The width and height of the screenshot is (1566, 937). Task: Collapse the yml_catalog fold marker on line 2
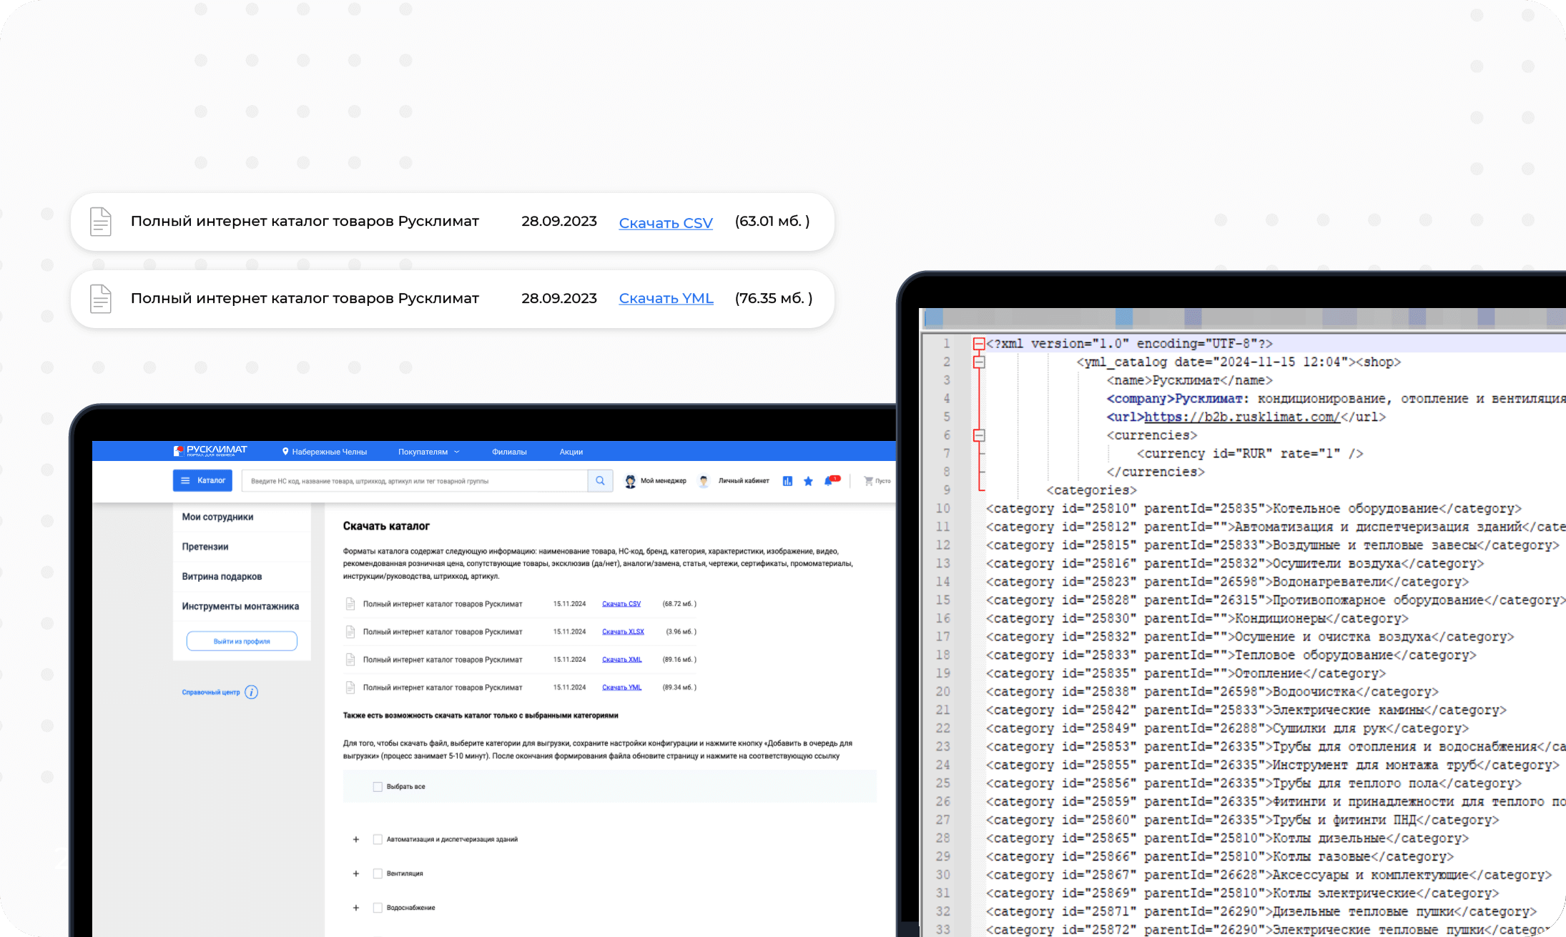coord(979,362)
